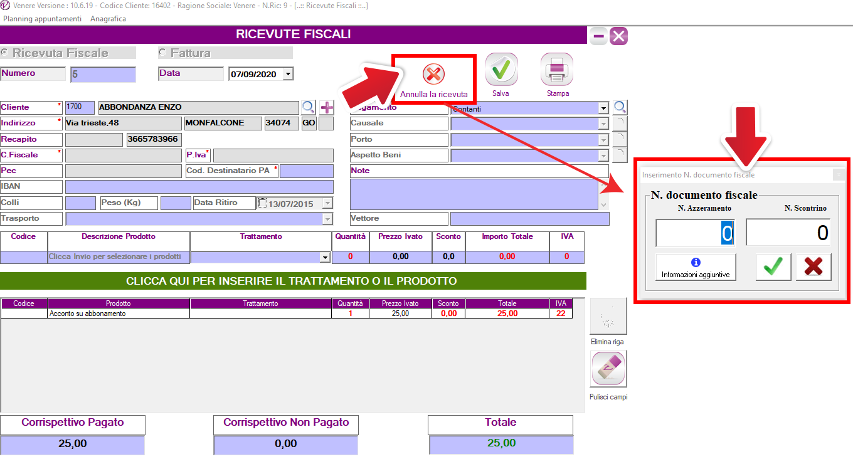
Task: Click the IVA value 22 in product row
Action: (x=561, y=314)
